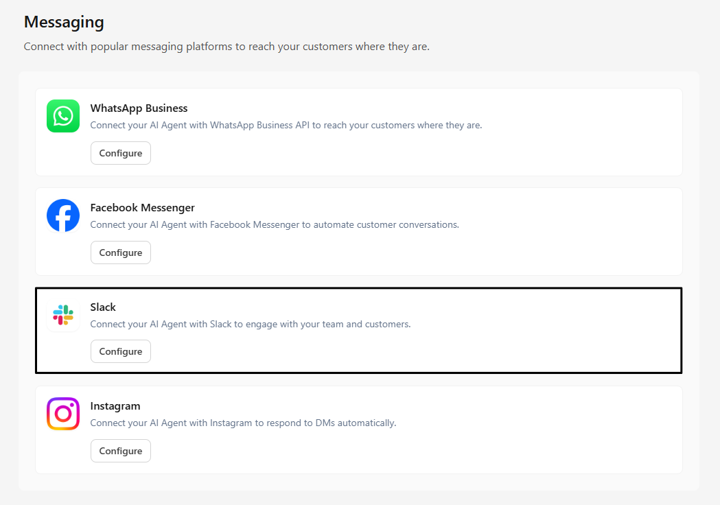Select the Facebook Messenger title text
This screenshot has height=505, width=720.
pos(142,208)
